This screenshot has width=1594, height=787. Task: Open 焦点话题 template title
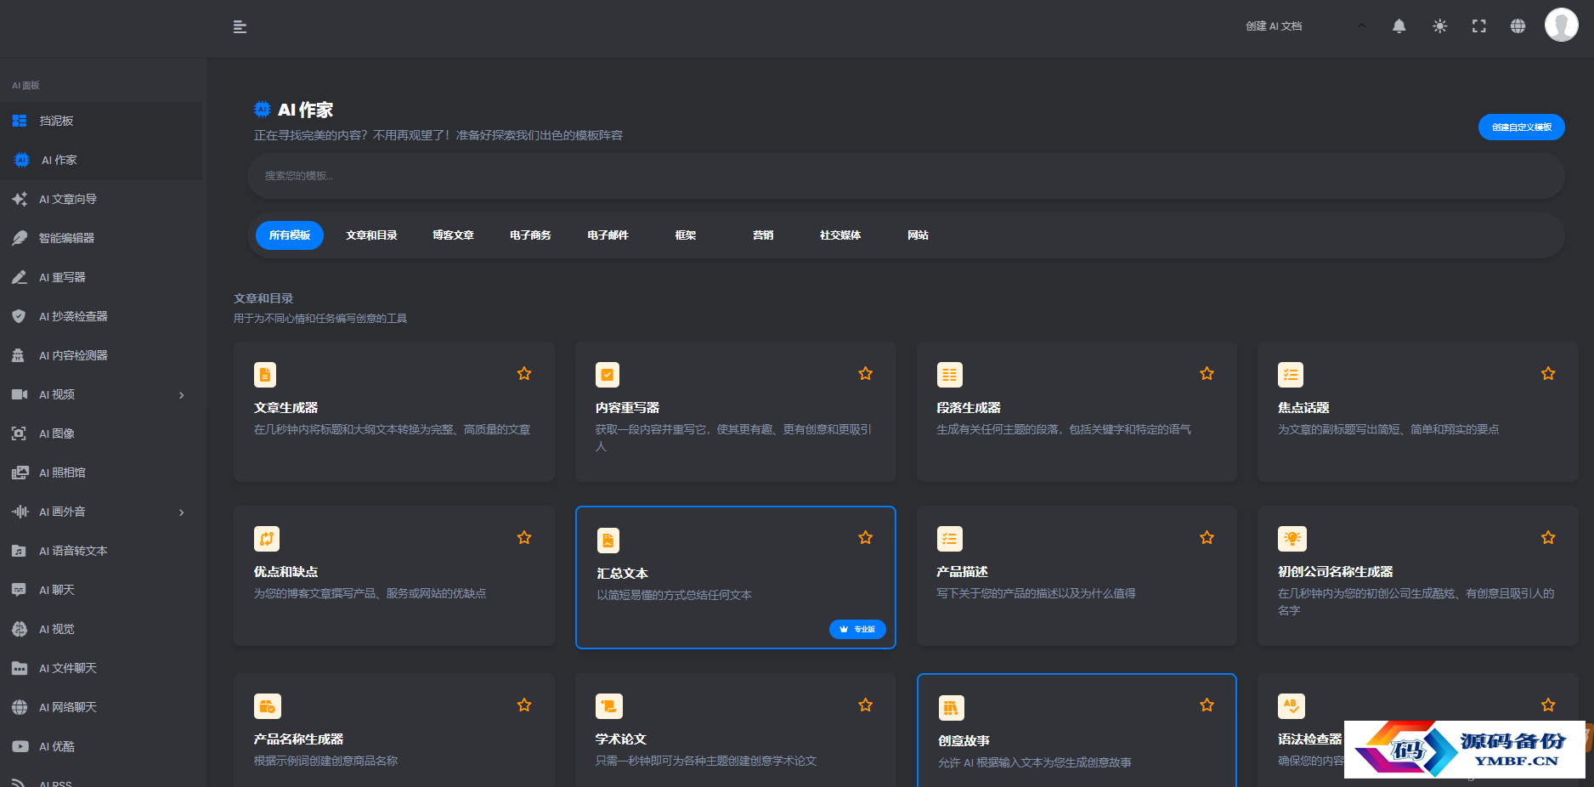(1303, 408)
